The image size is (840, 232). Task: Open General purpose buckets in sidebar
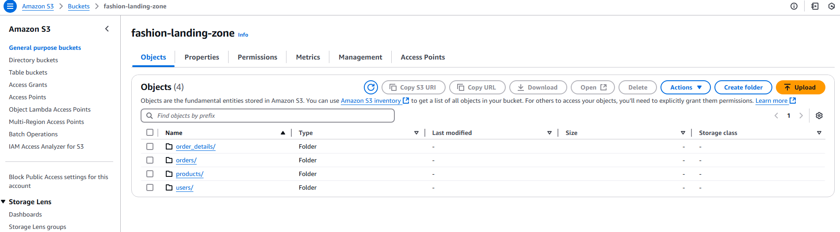(45, 48)
